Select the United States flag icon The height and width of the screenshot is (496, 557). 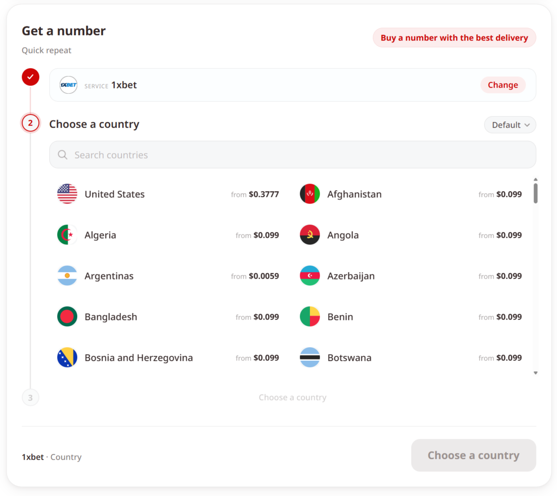point(67,194)
